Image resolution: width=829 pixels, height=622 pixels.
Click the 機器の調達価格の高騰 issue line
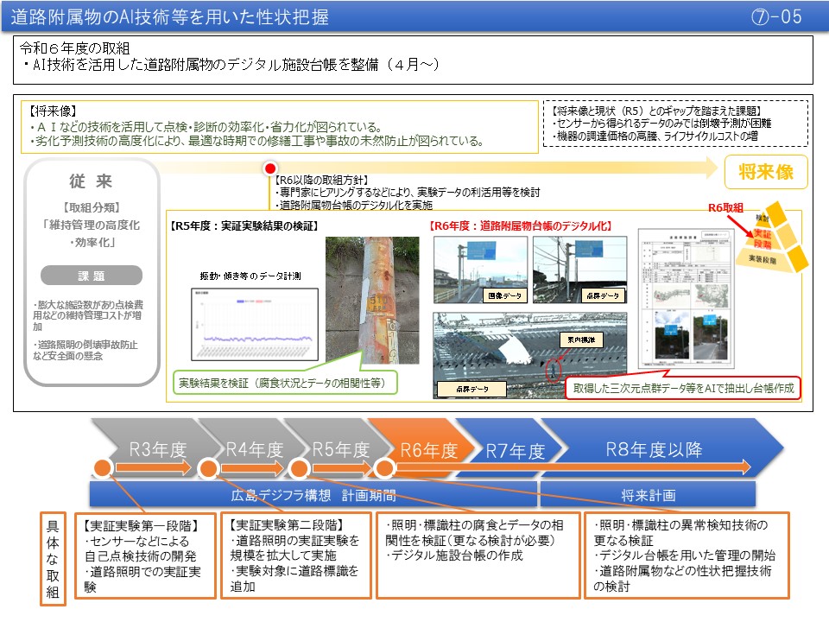click(655, 136)
